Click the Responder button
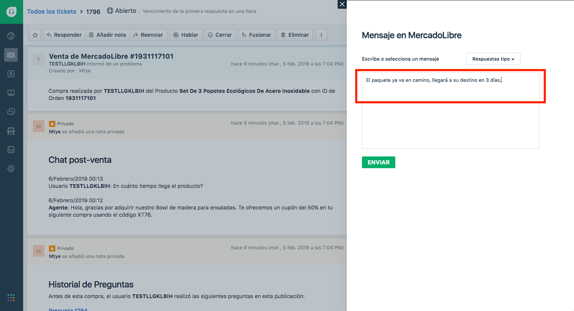Screen dimensions: 574x311 tap(64, 35)
